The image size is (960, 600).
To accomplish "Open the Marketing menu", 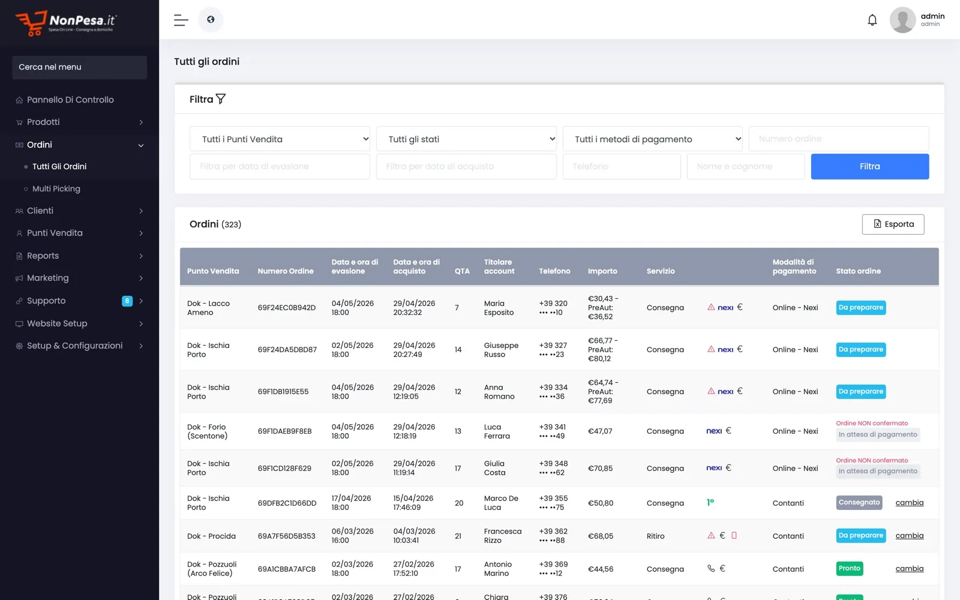I will (79, 278).
